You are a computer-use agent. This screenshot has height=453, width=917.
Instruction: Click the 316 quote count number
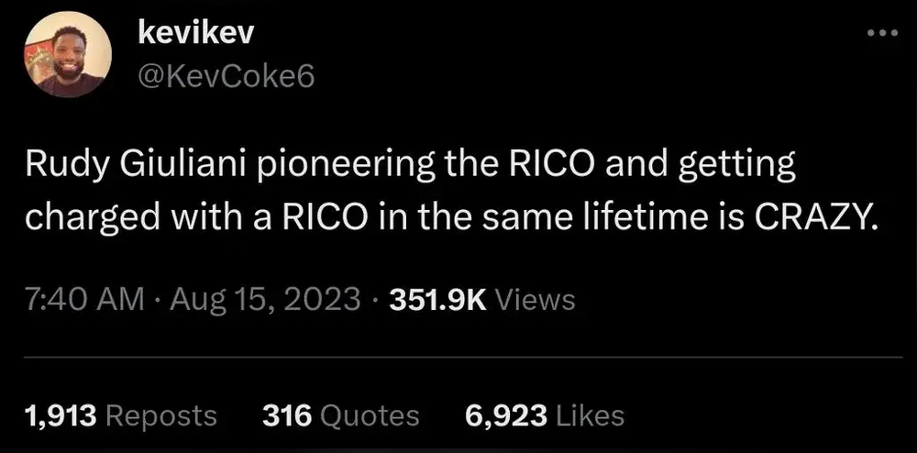tap(283, 415)
